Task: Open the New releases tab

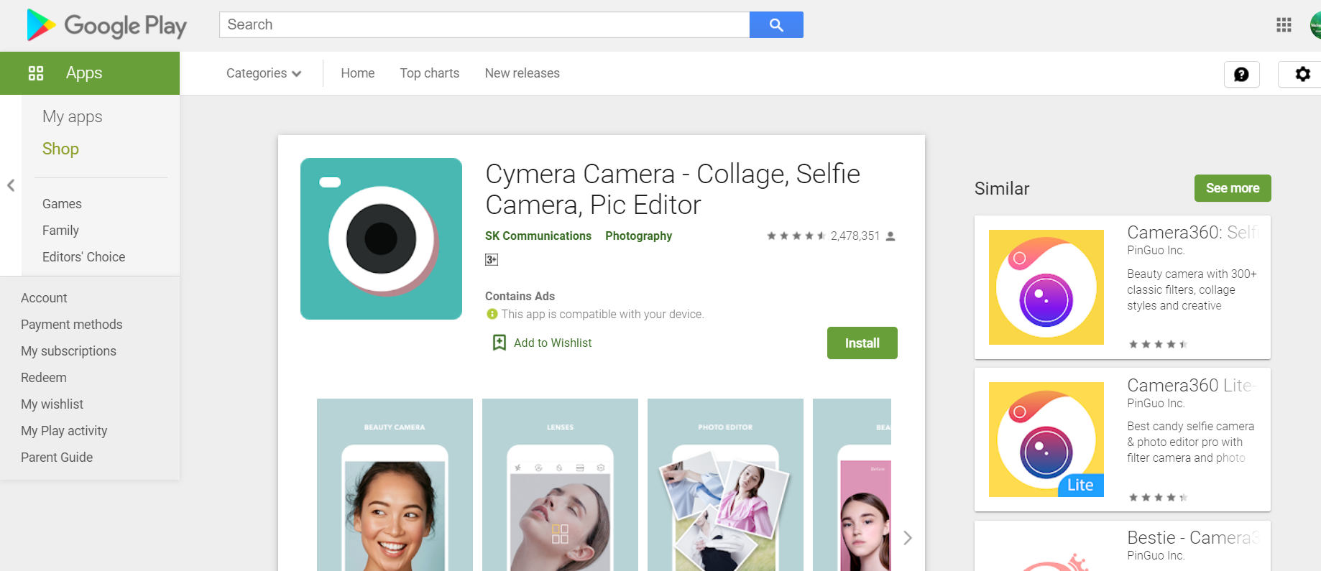Action: [523, 73]
